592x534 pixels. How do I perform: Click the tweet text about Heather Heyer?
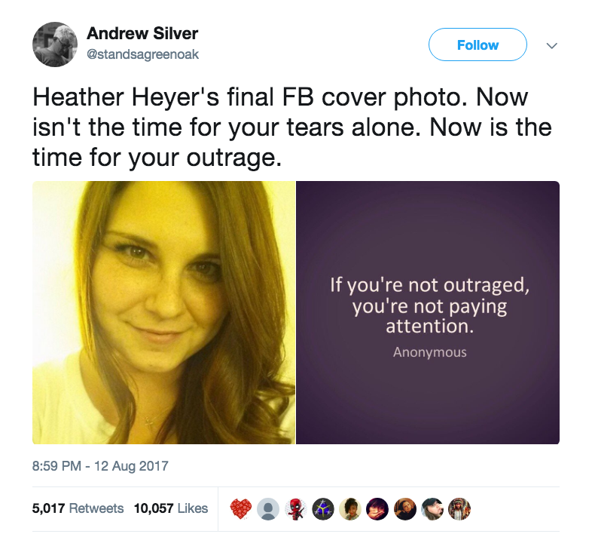[292, 127]
